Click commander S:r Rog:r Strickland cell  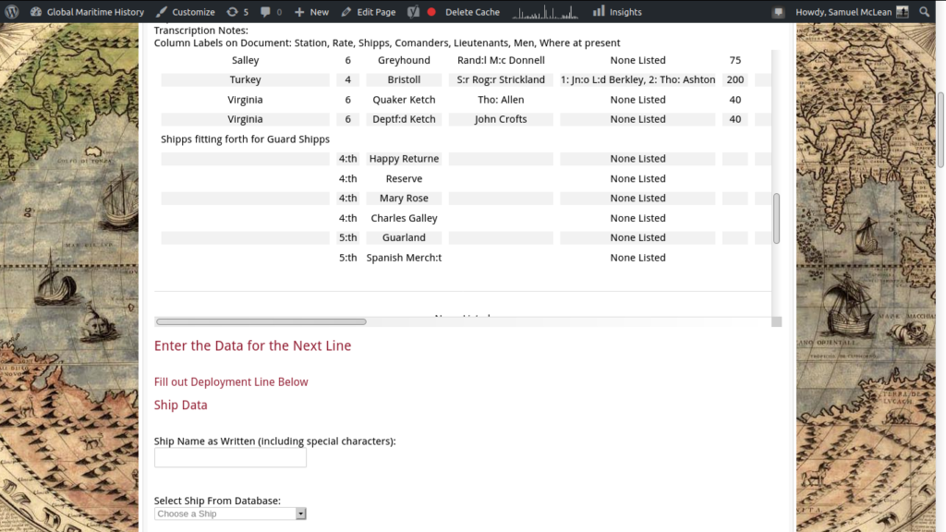click(501, 79)
